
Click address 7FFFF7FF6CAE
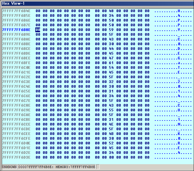(16, 115)
